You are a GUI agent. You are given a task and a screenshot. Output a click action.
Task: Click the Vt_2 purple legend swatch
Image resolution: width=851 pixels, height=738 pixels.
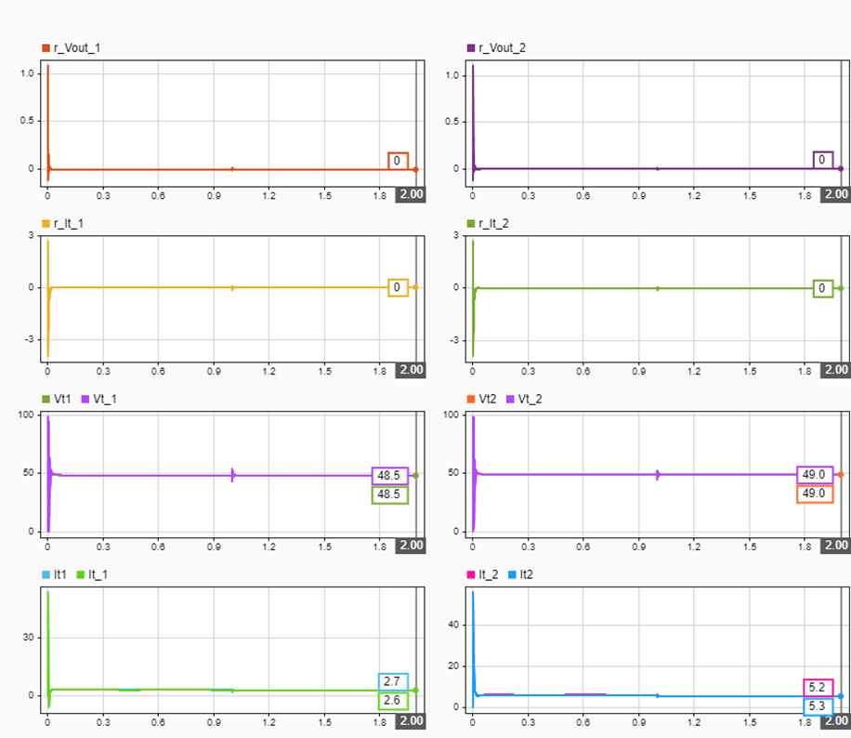click(x=510, y=399)
